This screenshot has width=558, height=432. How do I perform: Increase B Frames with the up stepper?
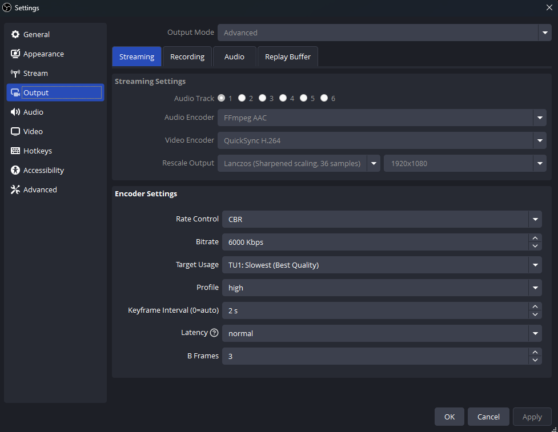pyautogui.click(x=535, y=353)
